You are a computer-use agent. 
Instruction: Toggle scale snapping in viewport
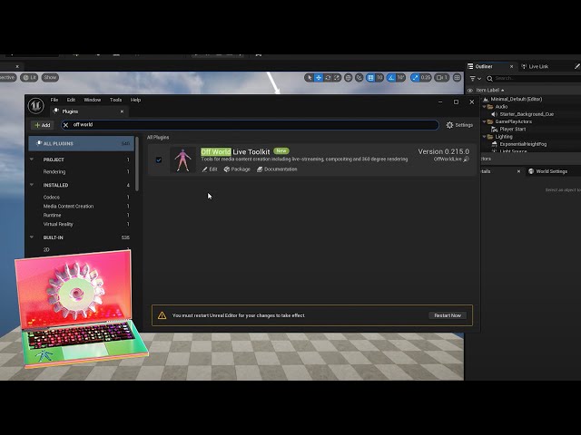(x=415, y=78)
